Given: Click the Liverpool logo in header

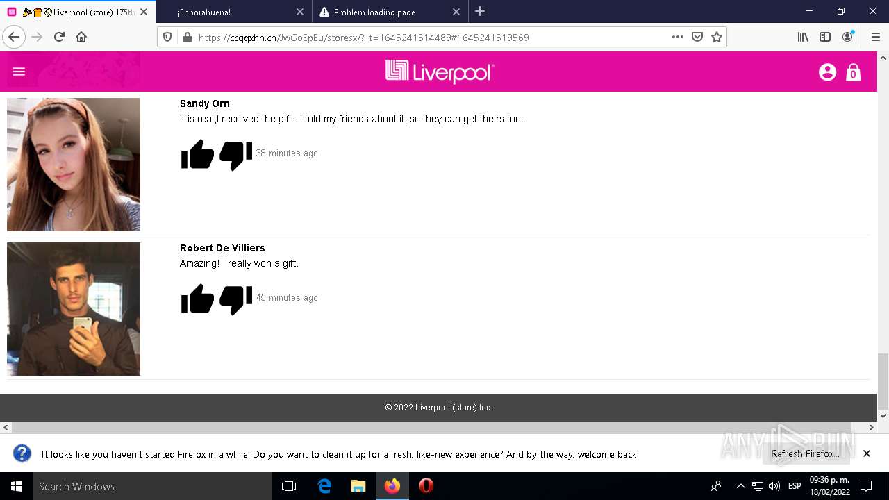Looking at the screenshot, I should (x=440, y=72).
